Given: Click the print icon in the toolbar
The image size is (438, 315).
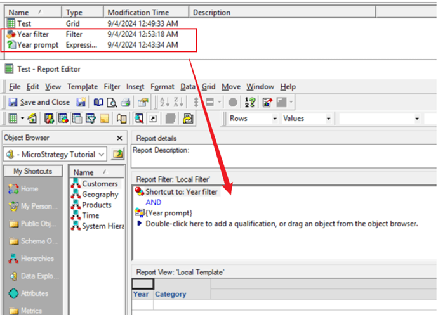Looking at the screenshot, I should pos(126,102).
